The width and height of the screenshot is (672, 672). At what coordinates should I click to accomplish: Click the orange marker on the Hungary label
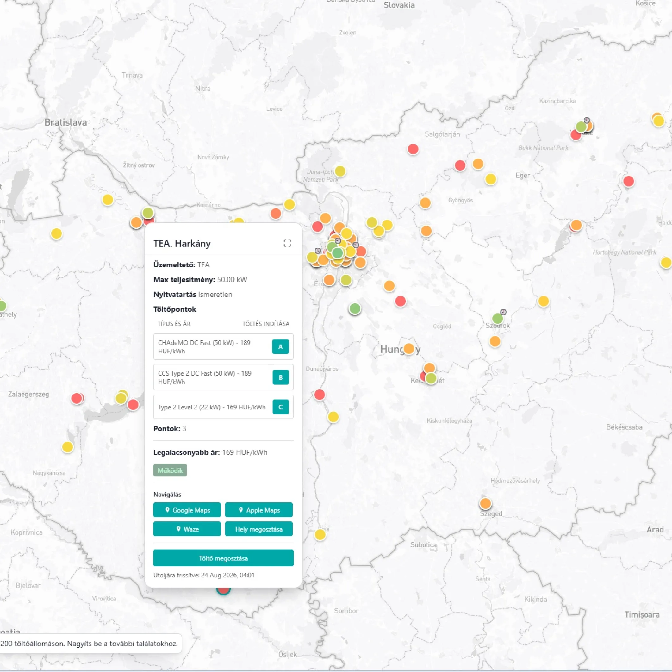pyautogui.click(x=409, y=349)
